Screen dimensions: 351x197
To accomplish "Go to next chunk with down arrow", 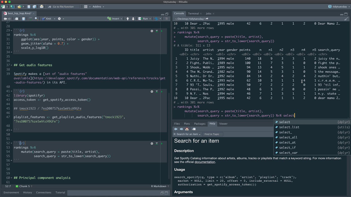I will click(133, 19).
